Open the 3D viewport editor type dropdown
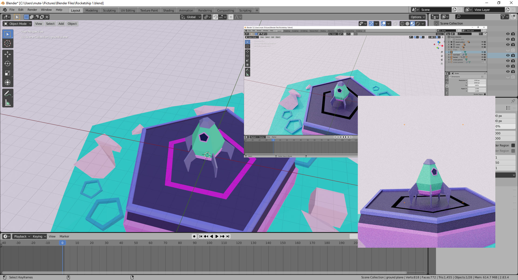 click(6, 17)
